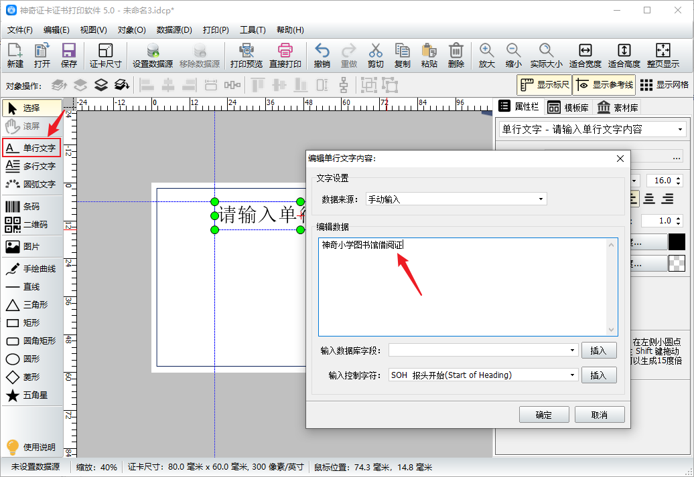Screen dimensions: 694x477
Task: Select the 矩形 rectangle tool
Action: point(31,322)
